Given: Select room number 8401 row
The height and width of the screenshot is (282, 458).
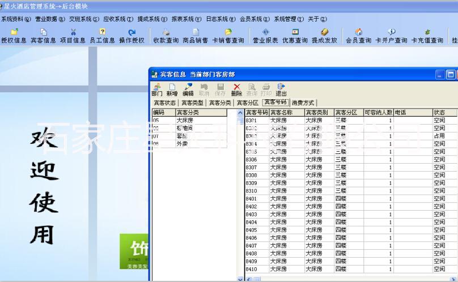Looking at the screenshot, I should [x=351, y=199].
